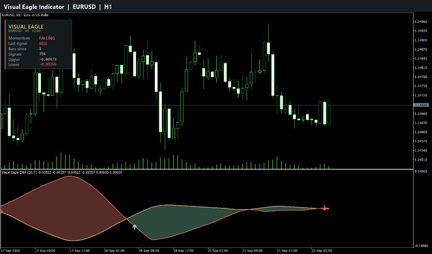432x254 pixels.
Task: Click the 'Signals' label in the panel
Action: [x=14, y=54]
